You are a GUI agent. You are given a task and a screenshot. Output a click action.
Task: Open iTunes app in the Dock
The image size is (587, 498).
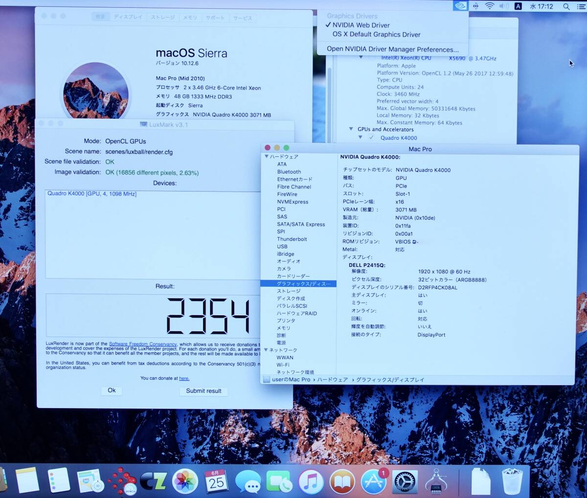311,481
